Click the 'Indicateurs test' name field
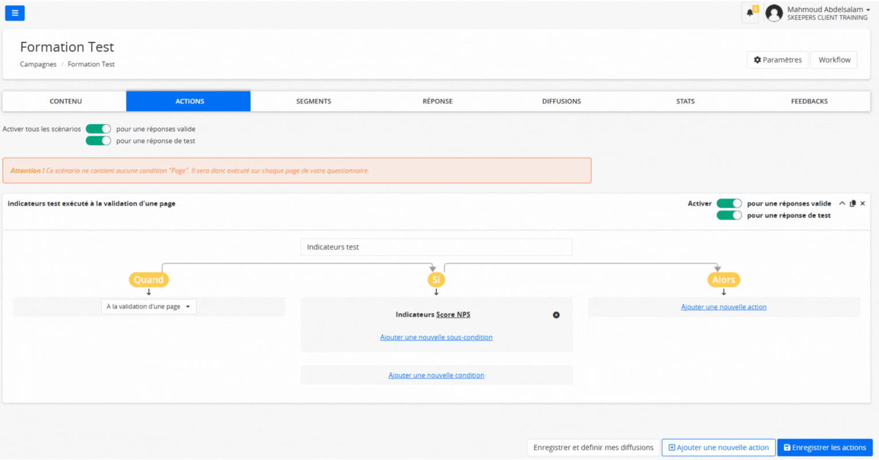Image resolution: width=879 pixels, height=460 pixels. 436,247
